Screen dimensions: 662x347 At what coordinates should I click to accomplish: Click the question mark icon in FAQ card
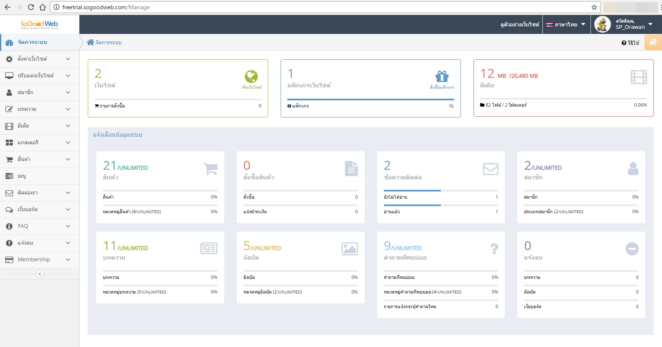click(x=494, y=249)
